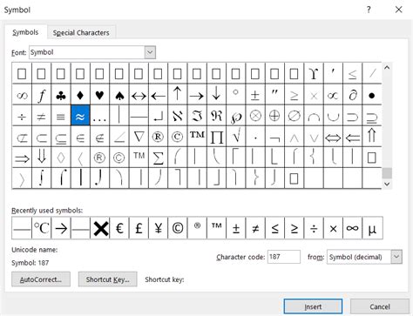Screen dimensions: 413x316
Task: Choose the left-right arrow symbol
Action: pos(139,95)
